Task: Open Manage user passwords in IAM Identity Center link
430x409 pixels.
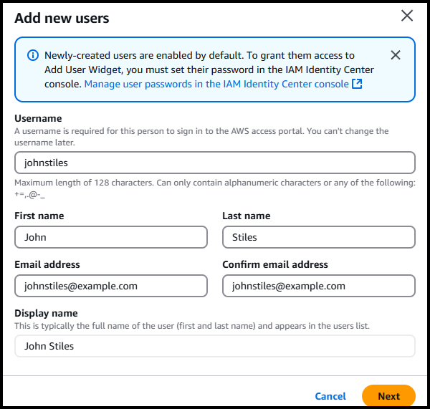Action: [x=216, y=84]
